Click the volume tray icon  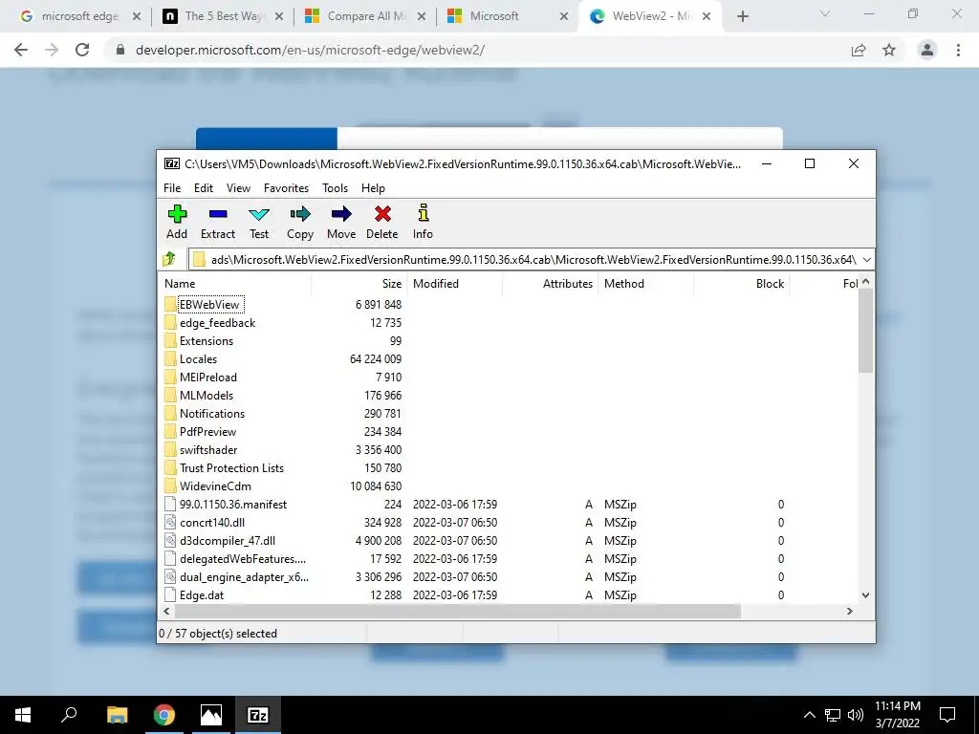[856, 715]
